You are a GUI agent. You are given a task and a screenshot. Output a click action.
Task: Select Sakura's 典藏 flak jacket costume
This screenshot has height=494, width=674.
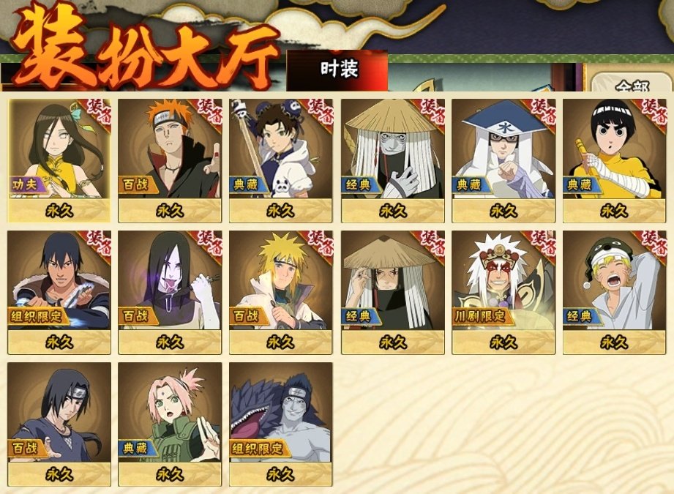click(x=170, y=424)
